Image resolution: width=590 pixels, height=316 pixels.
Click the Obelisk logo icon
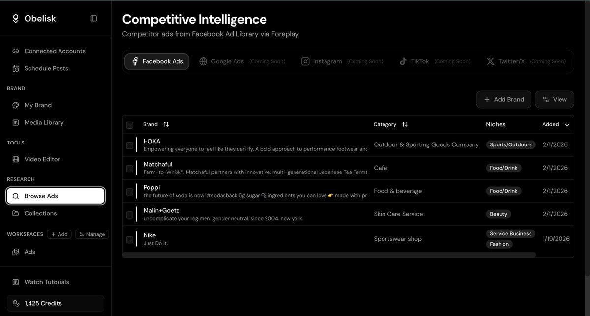[x=15, y=18]
